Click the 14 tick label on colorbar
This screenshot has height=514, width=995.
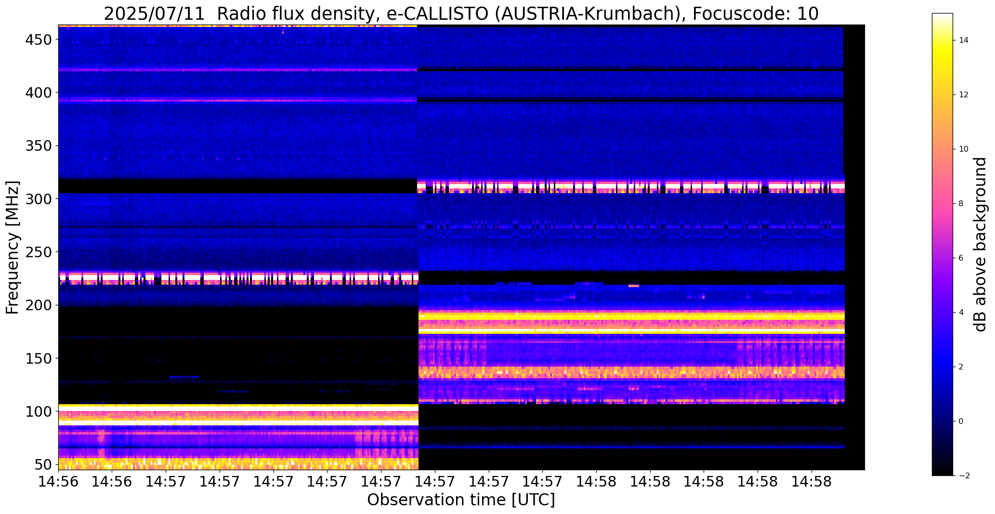click(964, 40)
